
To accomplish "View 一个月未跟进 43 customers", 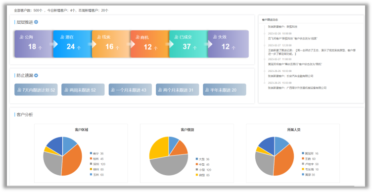I will pyautogui.click(x=130, y=90).
